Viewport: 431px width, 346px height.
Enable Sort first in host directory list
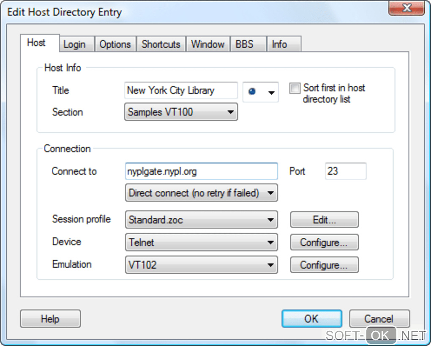pyautogui.click(x=294, y=88)
